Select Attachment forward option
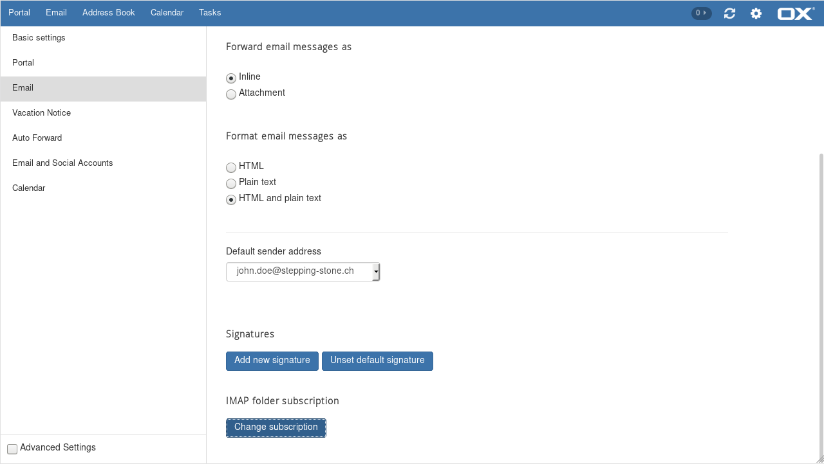This screenshot has height=464, width=824. 231,94
